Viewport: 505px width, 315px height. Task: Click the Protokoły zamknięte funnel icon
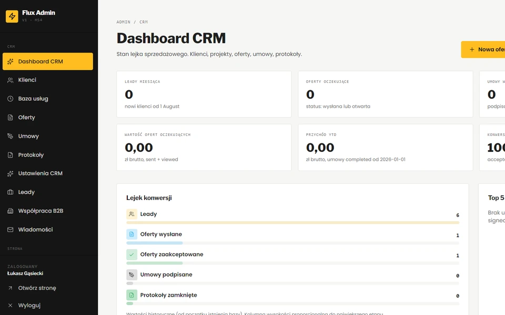point(132,295)
